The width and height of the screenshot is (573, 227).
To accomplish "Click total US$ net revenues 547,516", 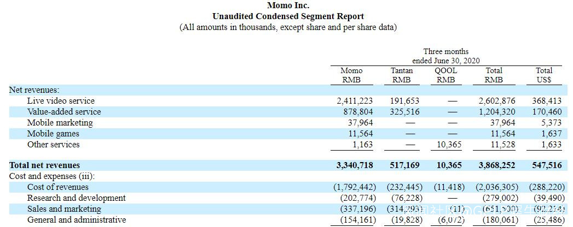I will coord(547,165).
